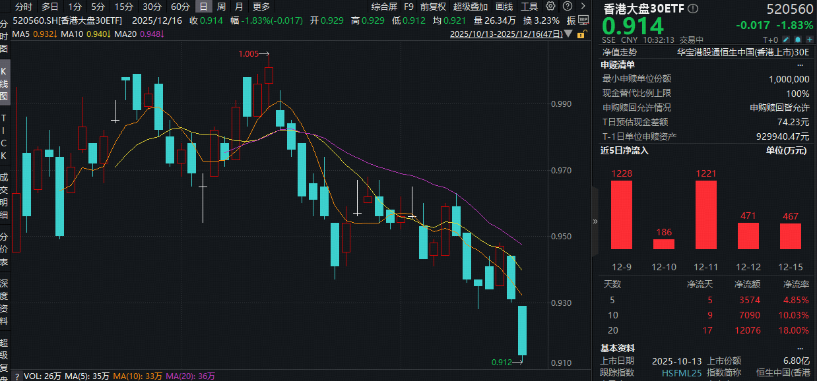Image resolution: width=817 pixels, height=381 pixels.
Task: Open the 更多 period dropdown
Action: (261, 7)
